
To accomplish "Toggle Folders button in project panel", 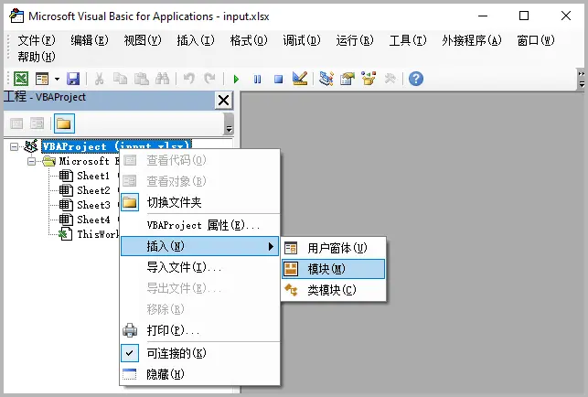I will coord(64,123).
